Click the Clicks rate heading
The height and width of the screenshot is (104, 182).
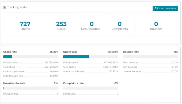(10, 52)
